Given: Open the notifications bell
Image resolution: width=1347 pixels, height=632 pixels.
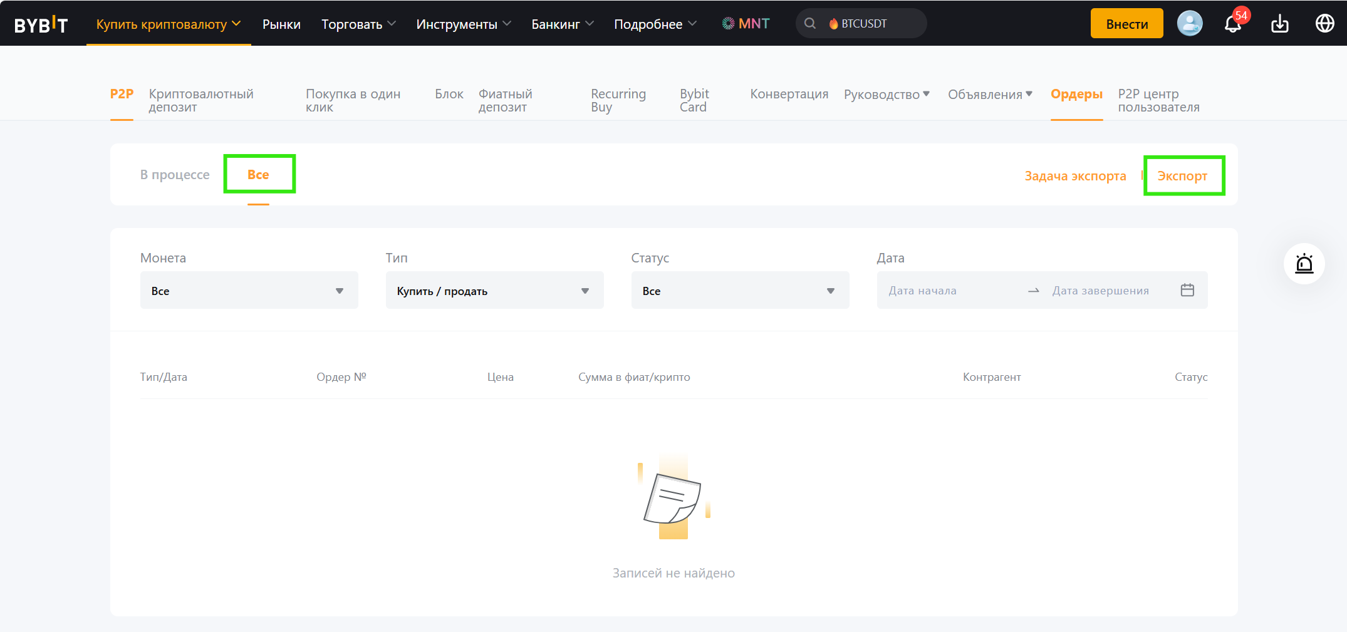Looking at the screenshot, I should (1233, 24).
